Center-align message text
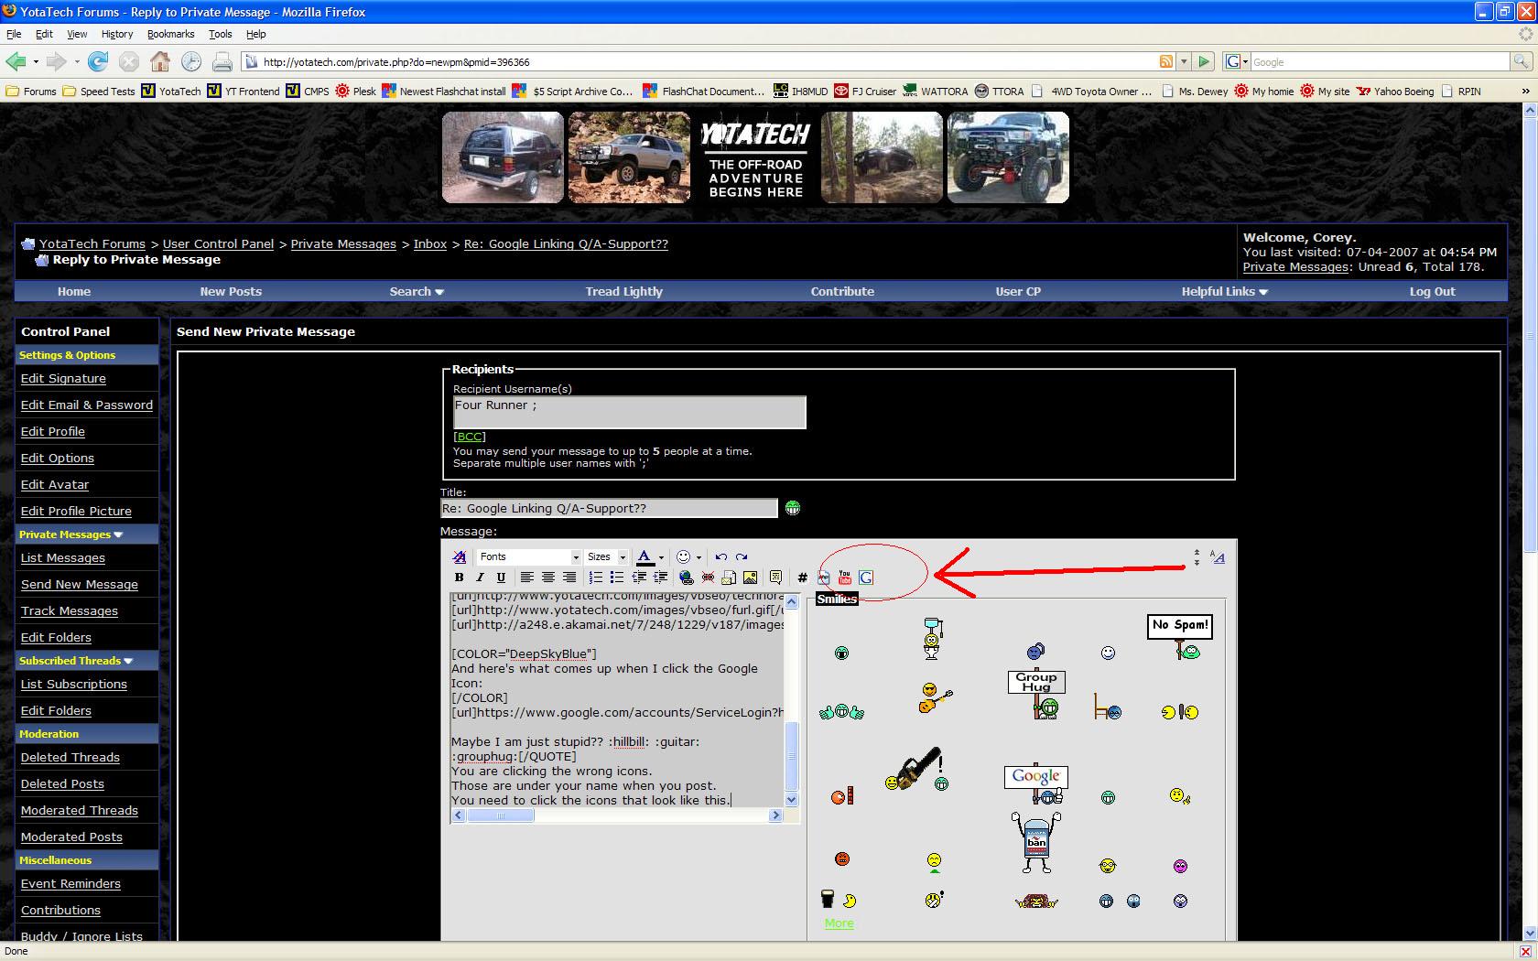Screen dimensions: 1538x961 point(547,578)
